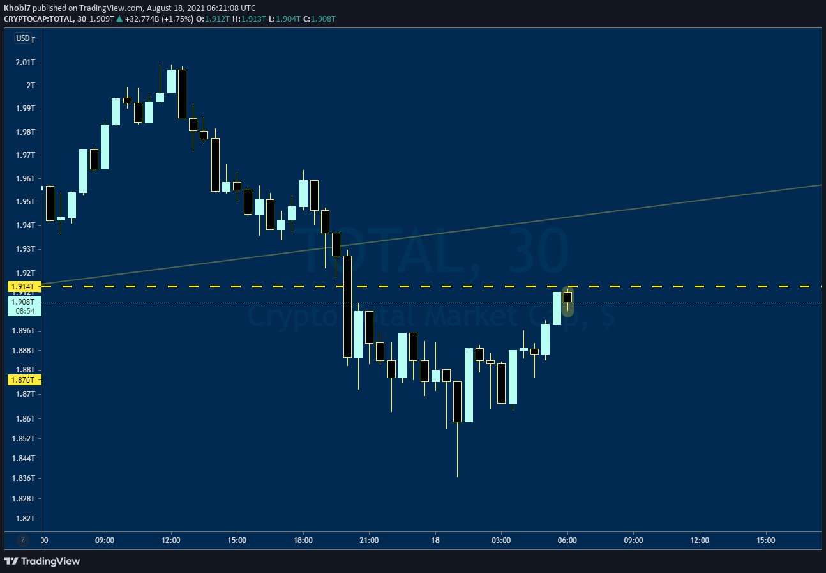Click the 1.95T price axis label
The width and height of the screenshot is (826, 573).
point(26,202)
